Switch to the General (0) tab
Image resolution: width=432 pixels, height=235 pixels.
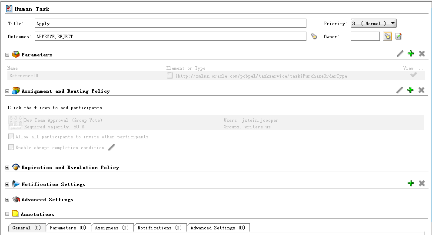coord(27,228)
